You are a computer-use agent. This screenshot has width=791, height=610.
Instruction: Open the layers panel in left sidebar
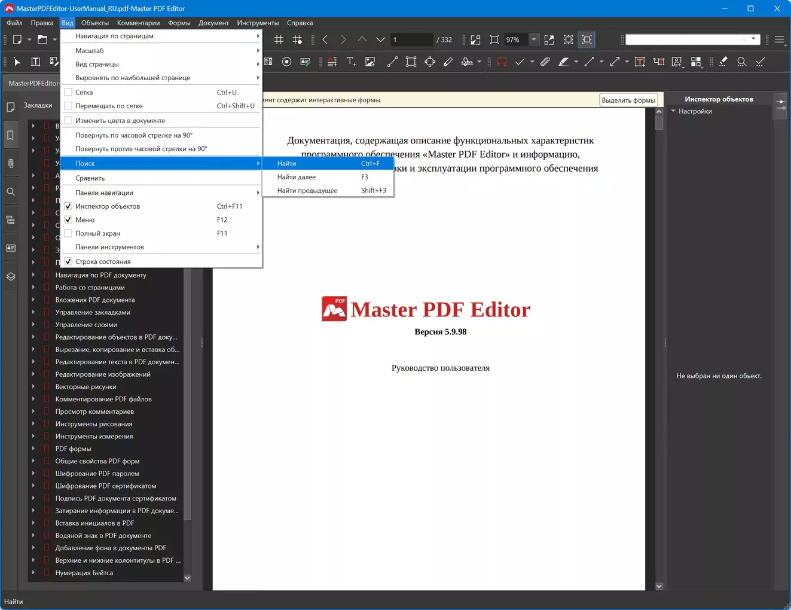pos(11,277)
